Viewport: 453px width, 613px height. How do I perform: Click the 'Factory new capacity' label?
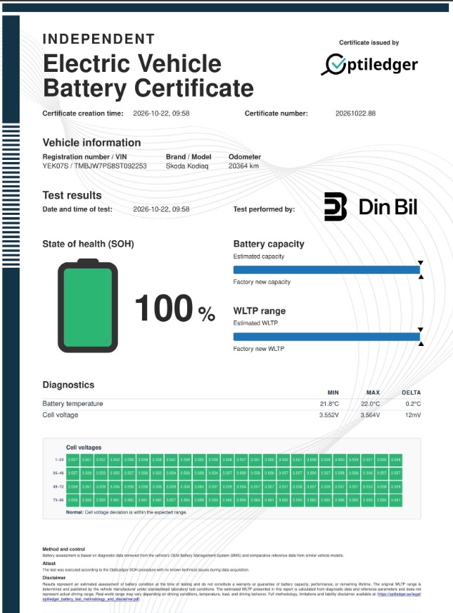262,282
